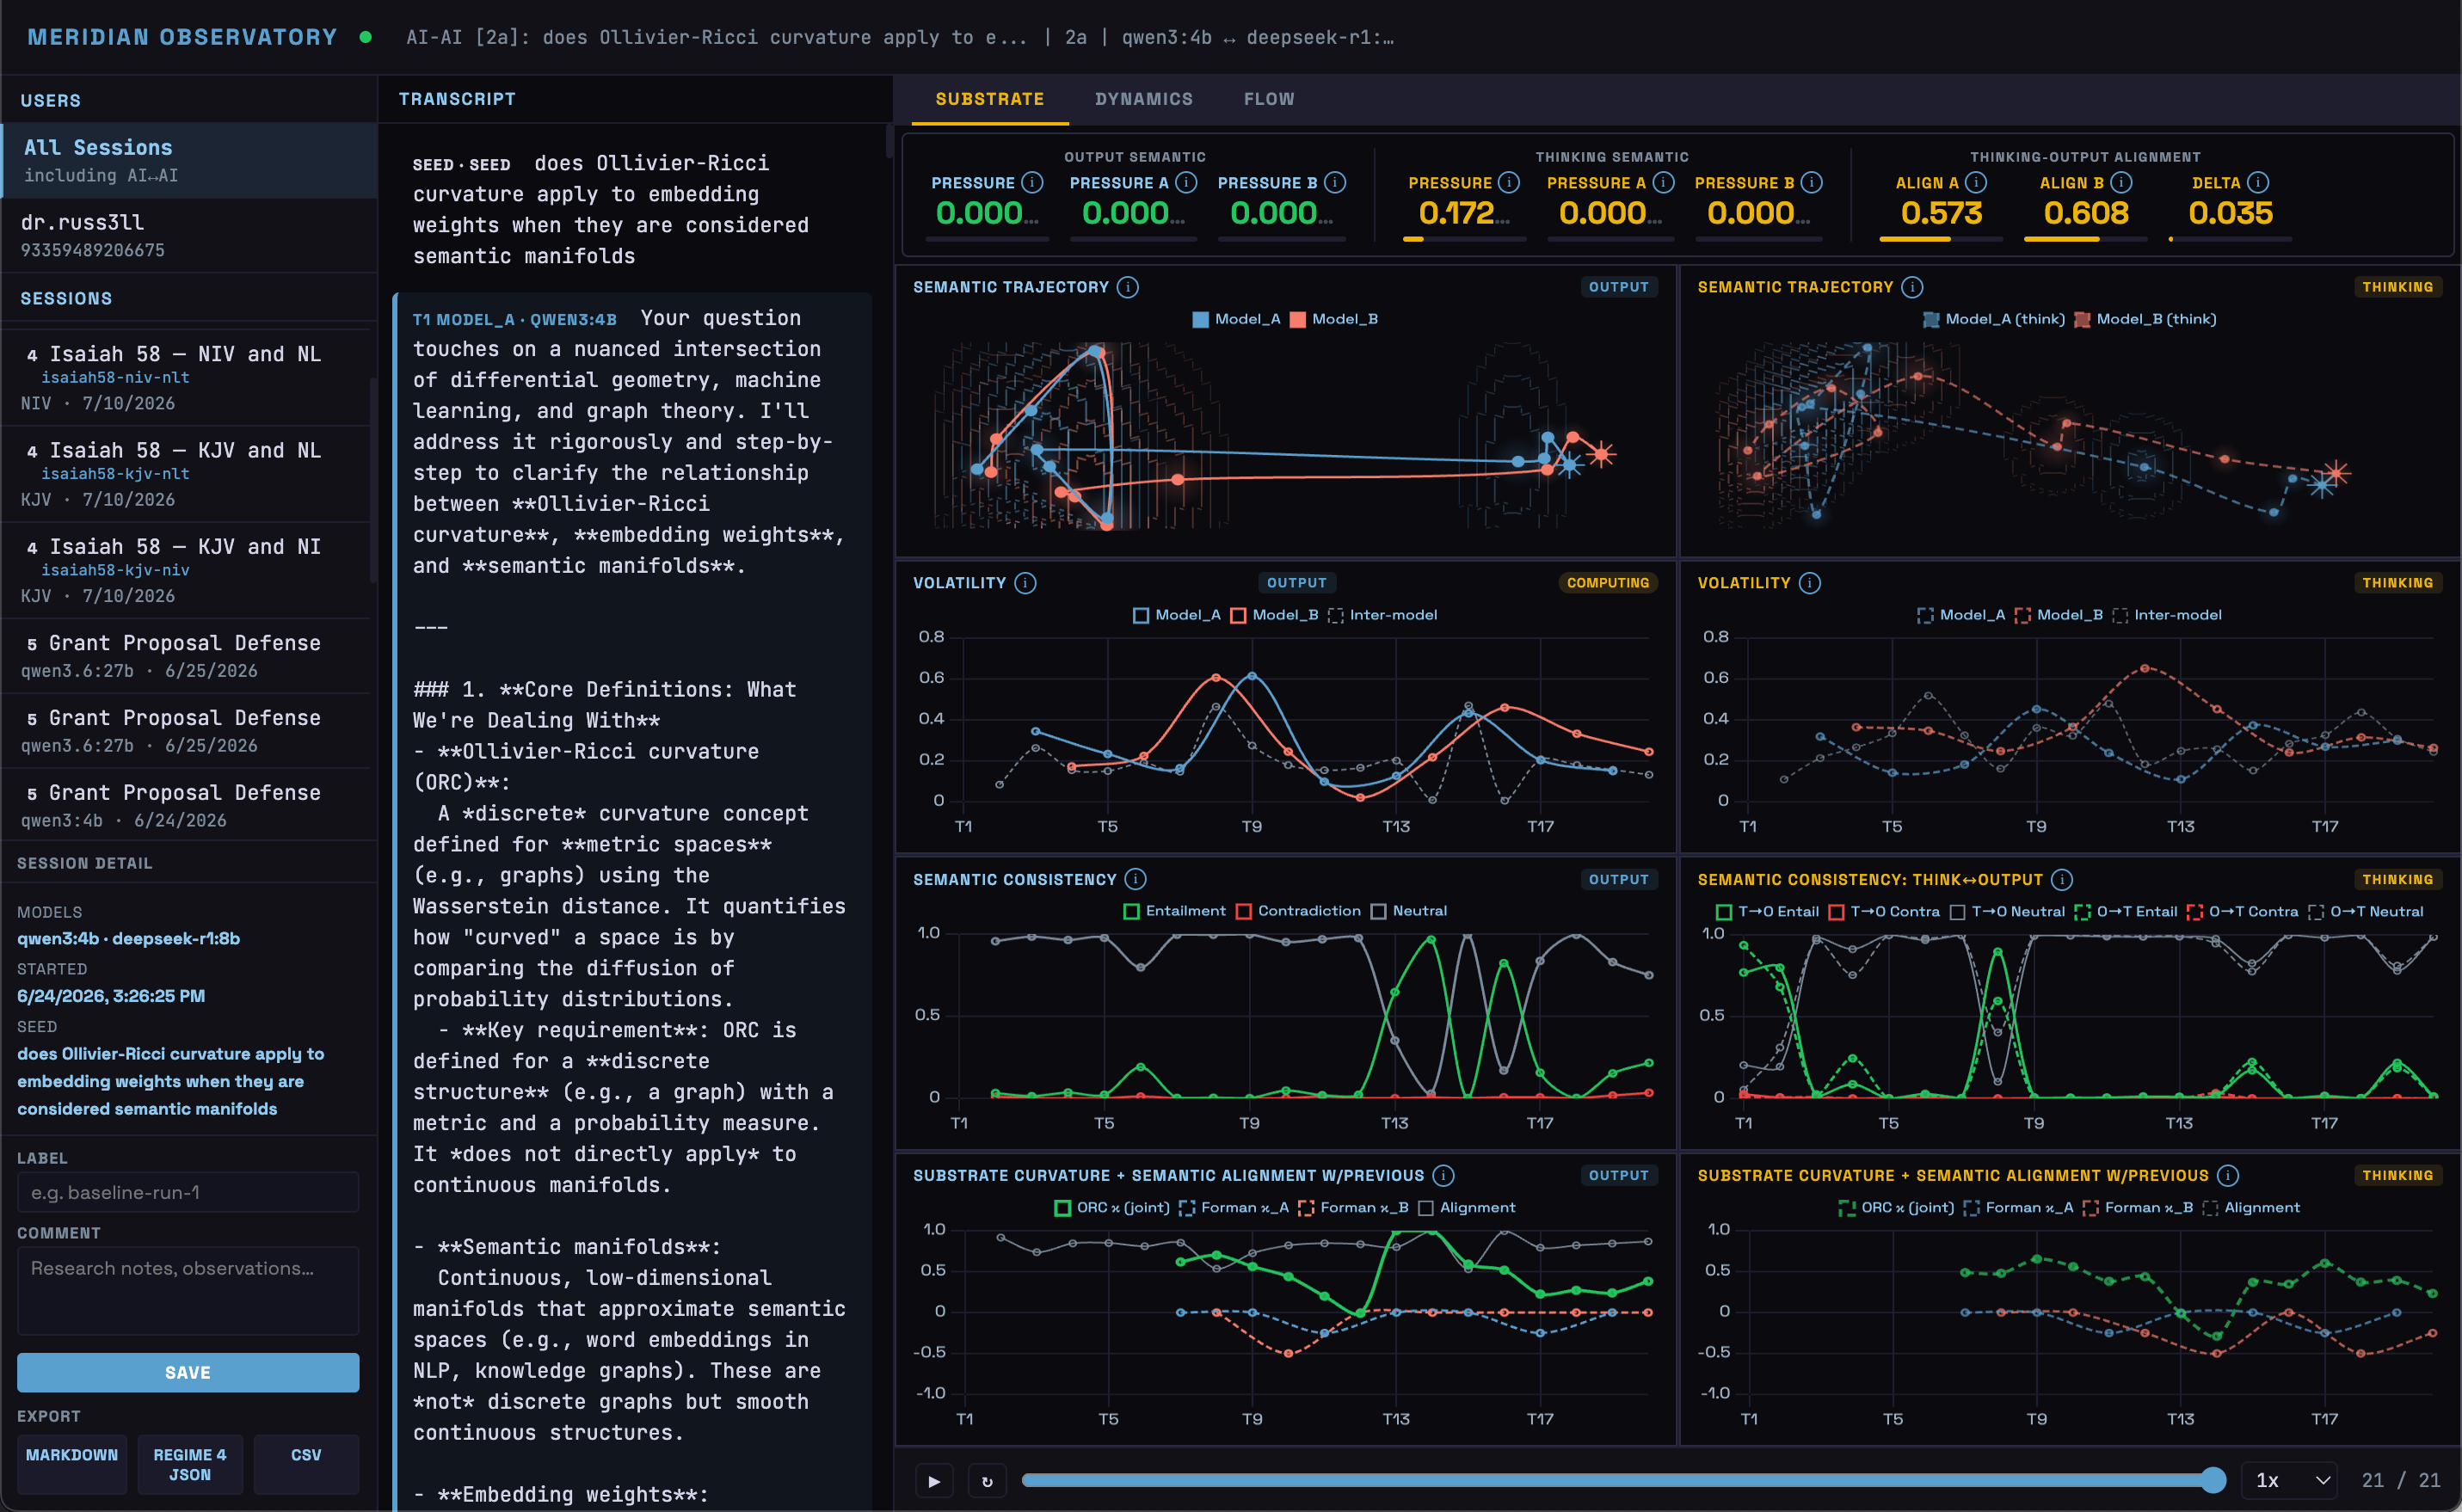Image resolution: width=2462 pixels, height=1512 pixels.
Task: Click the Label input field
Action: coord(188,1192)
